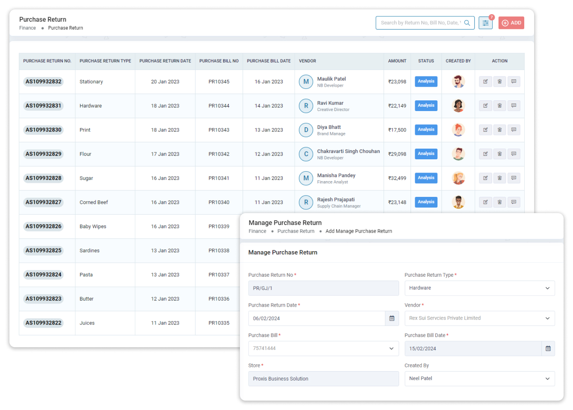Open the Purchase Return Type dropdown

tap(479, 288)
